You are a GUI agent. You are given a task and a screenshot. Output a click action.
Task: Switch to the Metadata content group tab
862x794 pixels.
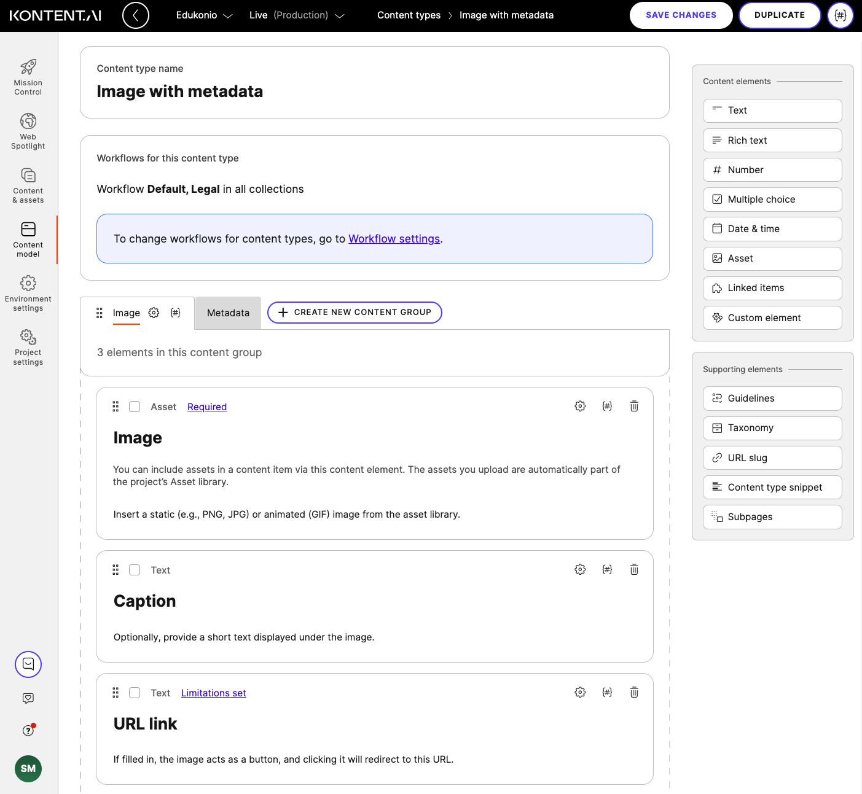click(227, 313)
